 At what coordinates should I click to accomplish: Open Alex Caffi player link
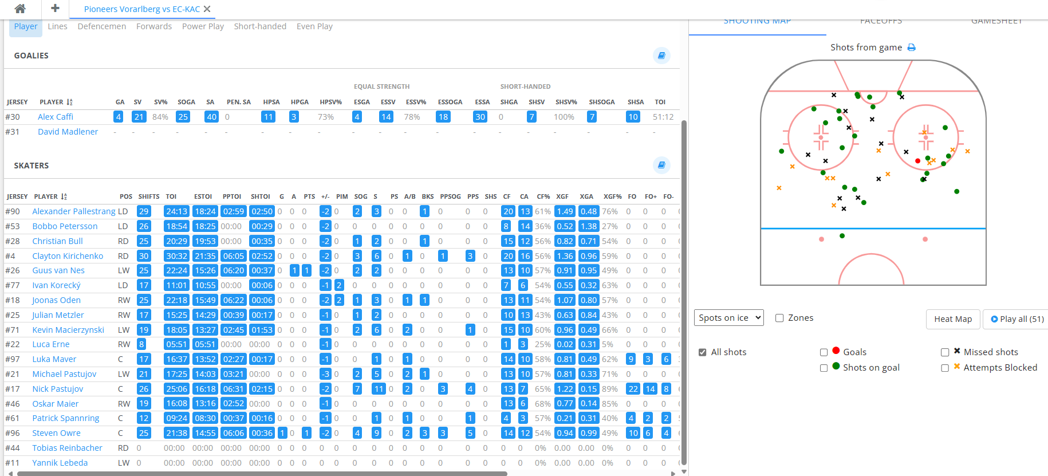(56, 117)
